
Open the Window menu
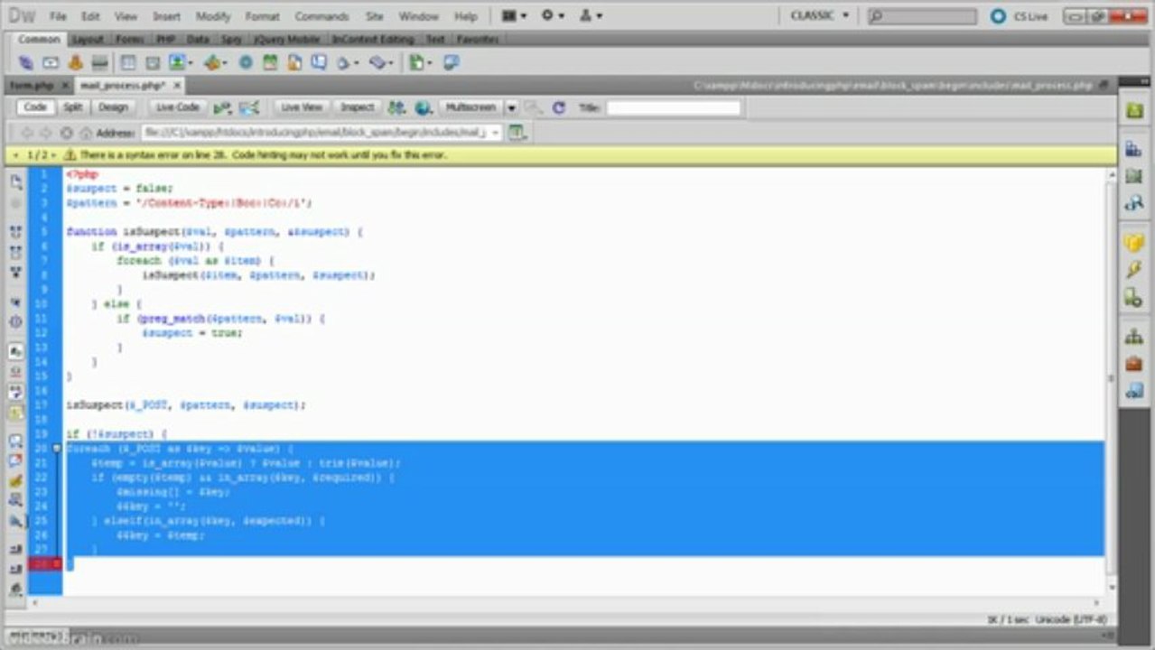coord(418,16)
